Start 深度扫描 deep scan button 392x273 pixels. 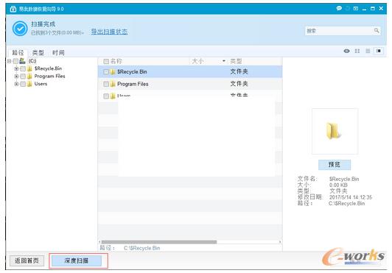click(x=77, y=260)
